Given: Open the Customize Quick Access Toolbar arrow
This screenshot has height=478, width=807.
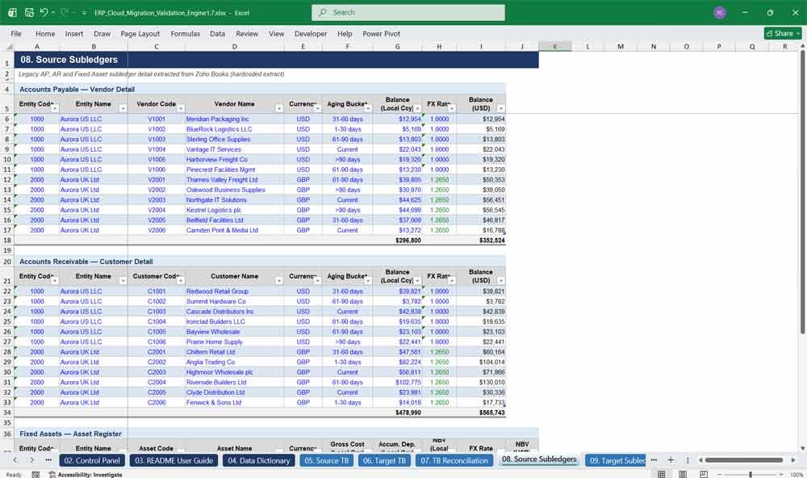Looking at the screenshot, I should coord(85,13).
